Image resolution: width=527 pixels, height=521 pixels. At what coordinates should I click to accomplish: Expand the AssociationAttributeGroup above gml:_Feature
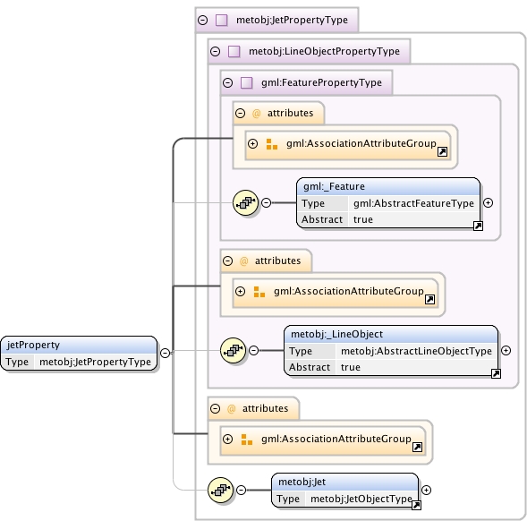(252, 144)
